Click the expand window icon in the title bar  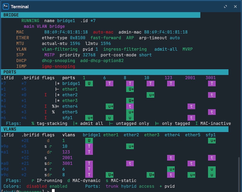pyautogui.click(x=225, y=6)
